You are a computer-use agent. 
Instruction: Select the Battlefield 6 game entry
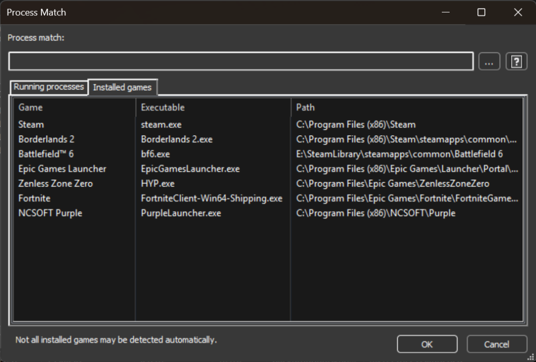(46, 154)
